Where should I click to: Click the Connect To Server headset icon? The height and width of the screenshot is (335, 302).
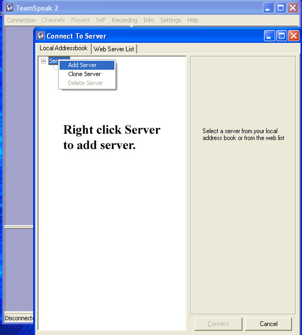[x=40, y=36]
